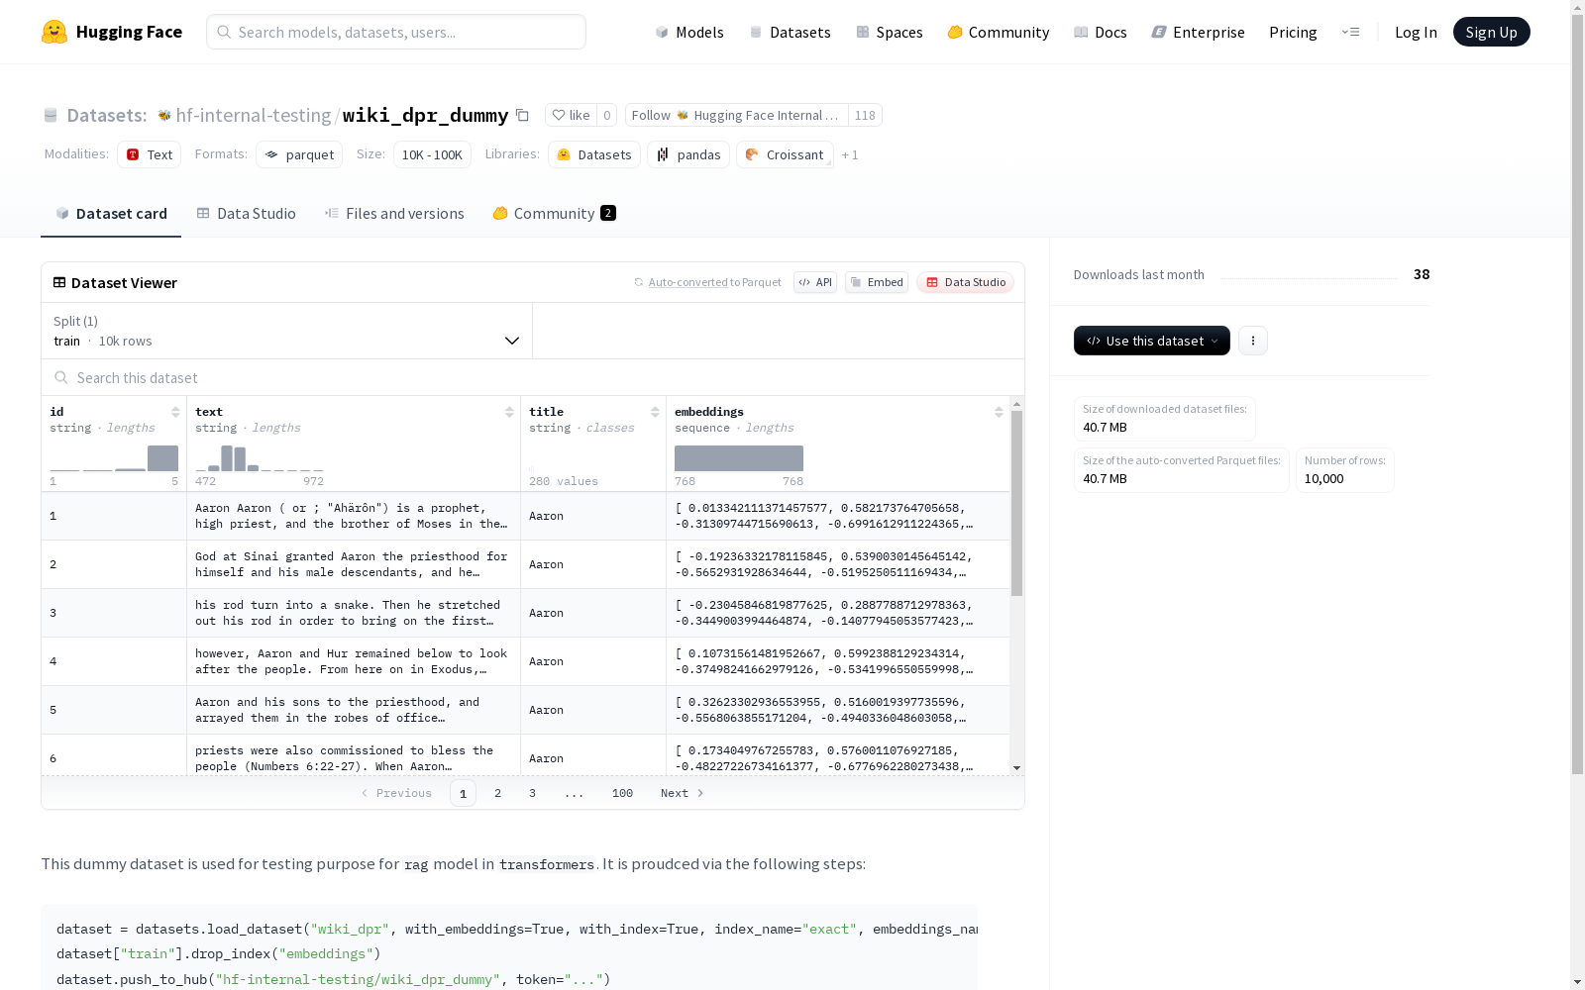Click the page scrollbar down arrow
Image resolution: width=1585 pixels, height=990 pixels.
[1577, 982]
